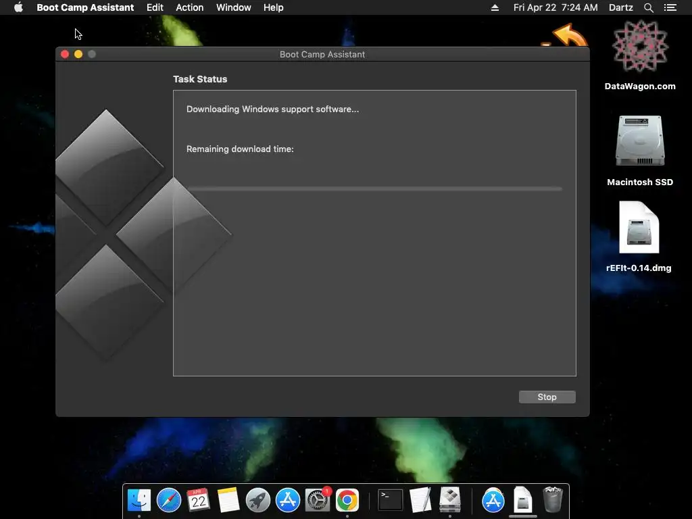The width and height of the screenshot is (692, 519).
Task: Open the Trash in the Dock
Action: (553, 500)
